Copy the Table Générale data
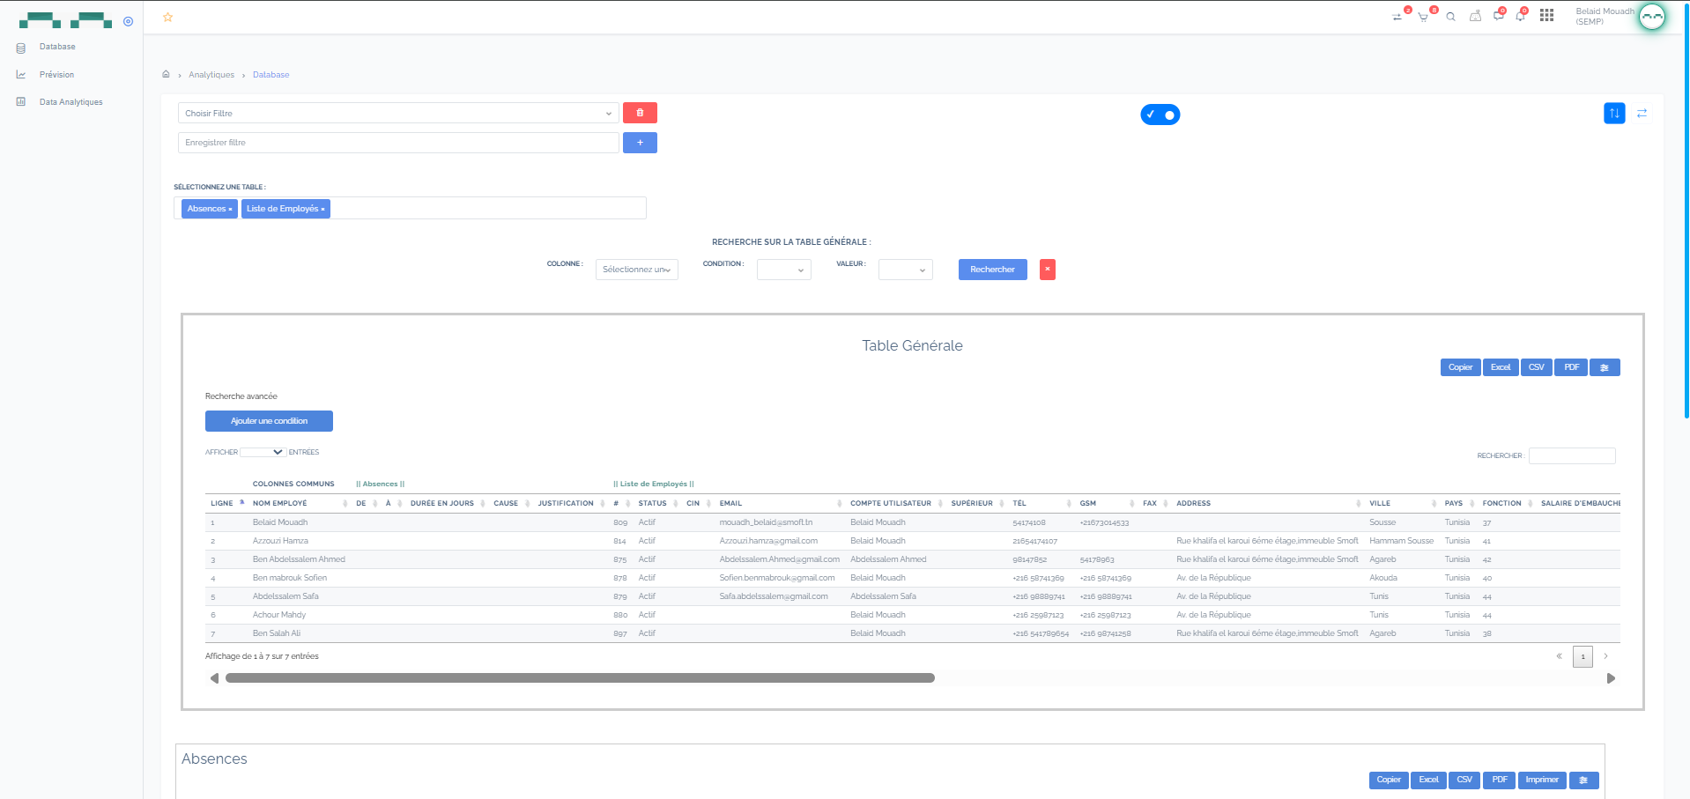The image size is (1690, 799). [1460, 367]
